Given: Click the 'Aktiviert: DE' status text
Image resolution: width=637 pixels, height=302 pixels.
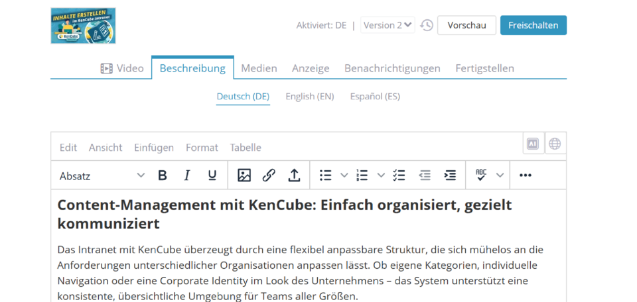Looking at the screenshot, I should click(x=321, y=25).
